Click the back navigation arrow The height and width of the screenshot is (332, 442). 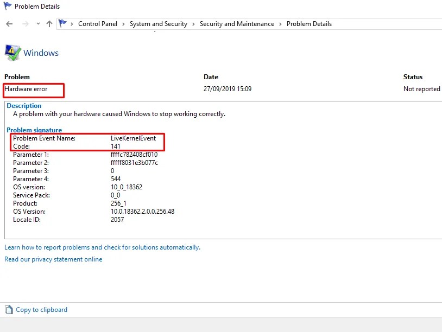coord(9,23)
